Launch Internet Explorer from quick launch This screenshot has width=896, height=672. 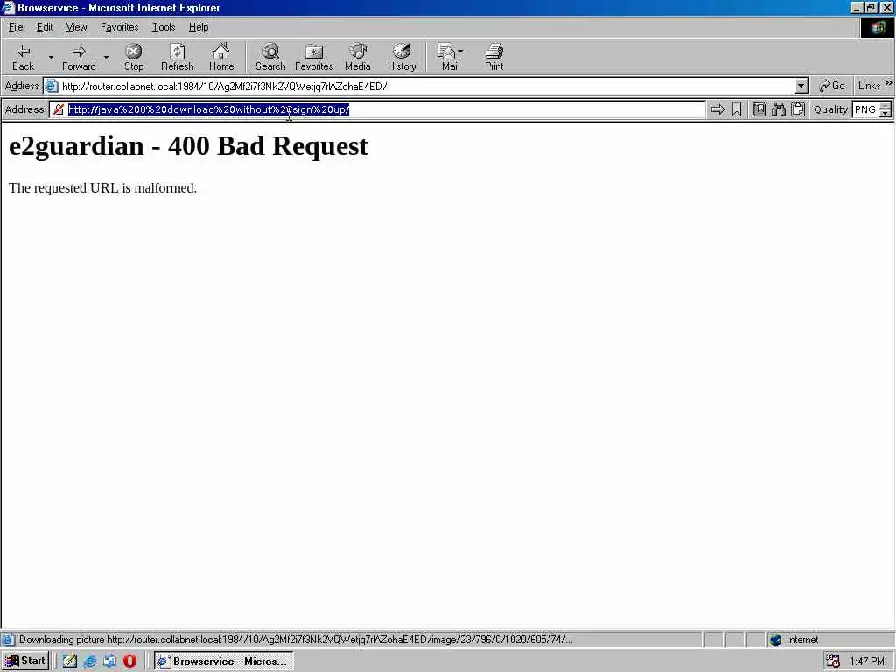click(x=90, y=661)
